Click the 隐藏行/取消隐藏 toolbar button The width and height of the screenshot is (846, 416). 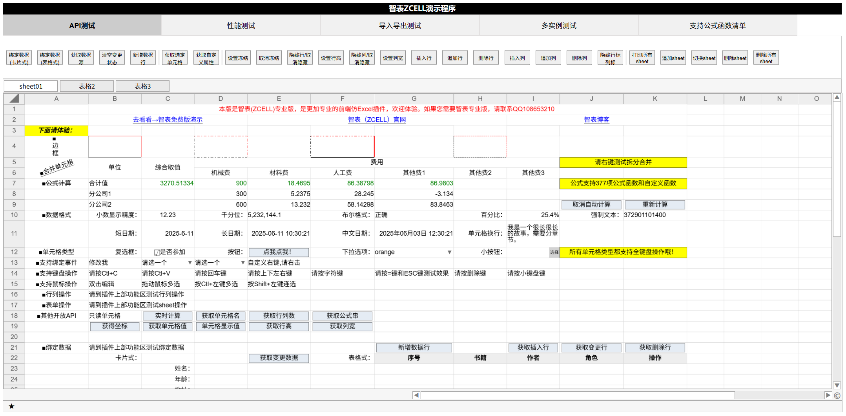click(x=300, y=58)
